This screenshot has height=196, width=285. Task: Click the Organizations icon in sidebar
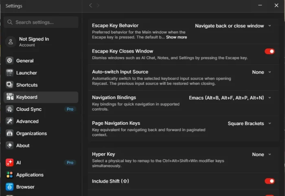9,133
